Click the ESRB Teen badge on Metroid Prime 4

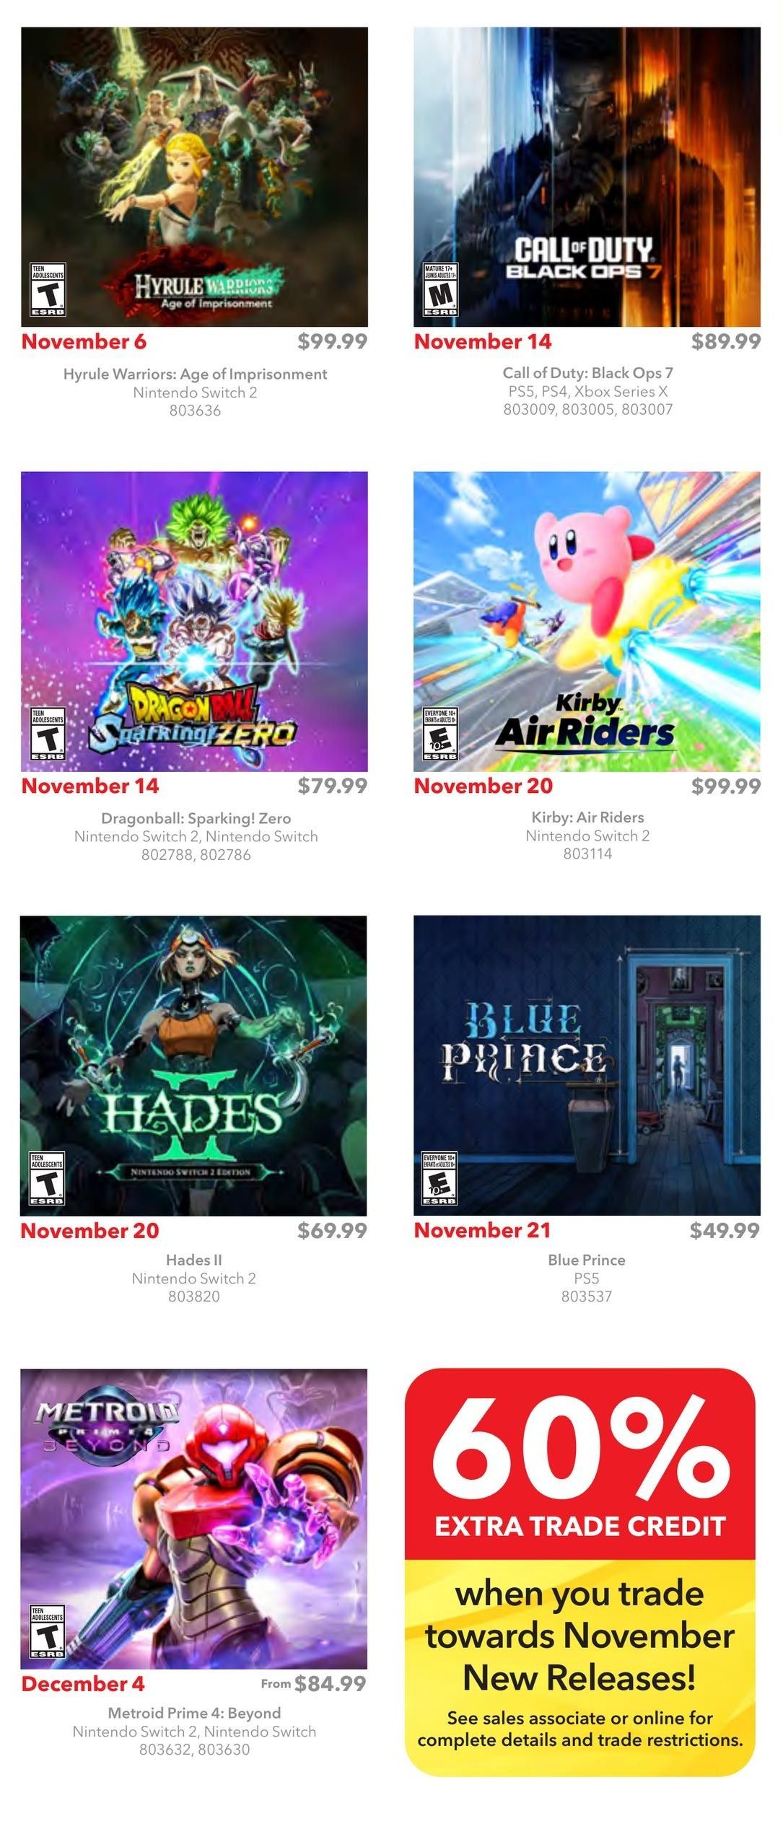pyautogui.click(x=48, y=1632)
